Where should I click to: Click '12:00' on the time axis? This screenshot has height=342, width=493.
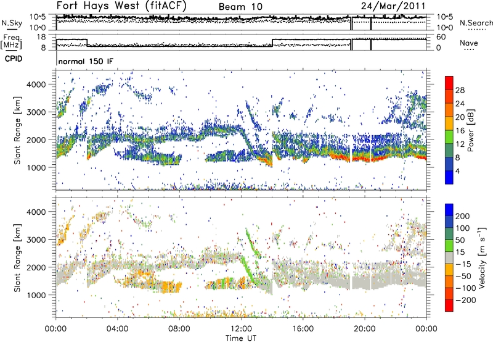[241, 329]
